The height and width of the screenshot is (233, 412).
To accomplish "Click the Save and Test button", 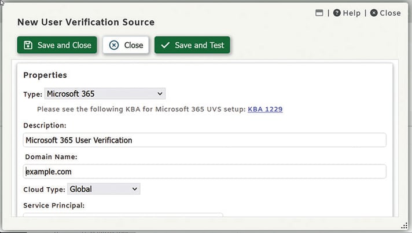I will click(x=192, y=45).
